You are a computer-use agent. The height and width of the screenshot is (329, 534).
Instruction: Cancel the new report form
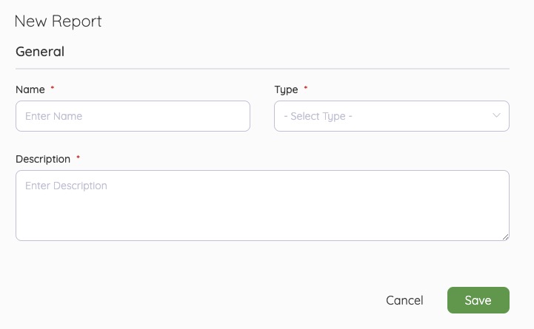404,300
